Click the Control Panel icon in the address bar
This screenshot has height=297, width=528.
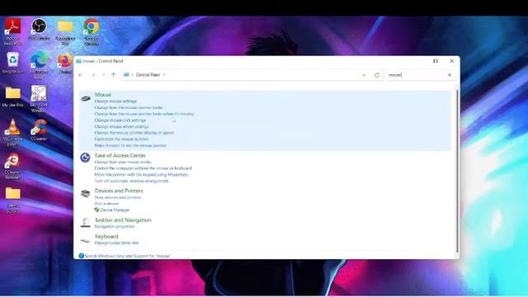click(126, 75)
